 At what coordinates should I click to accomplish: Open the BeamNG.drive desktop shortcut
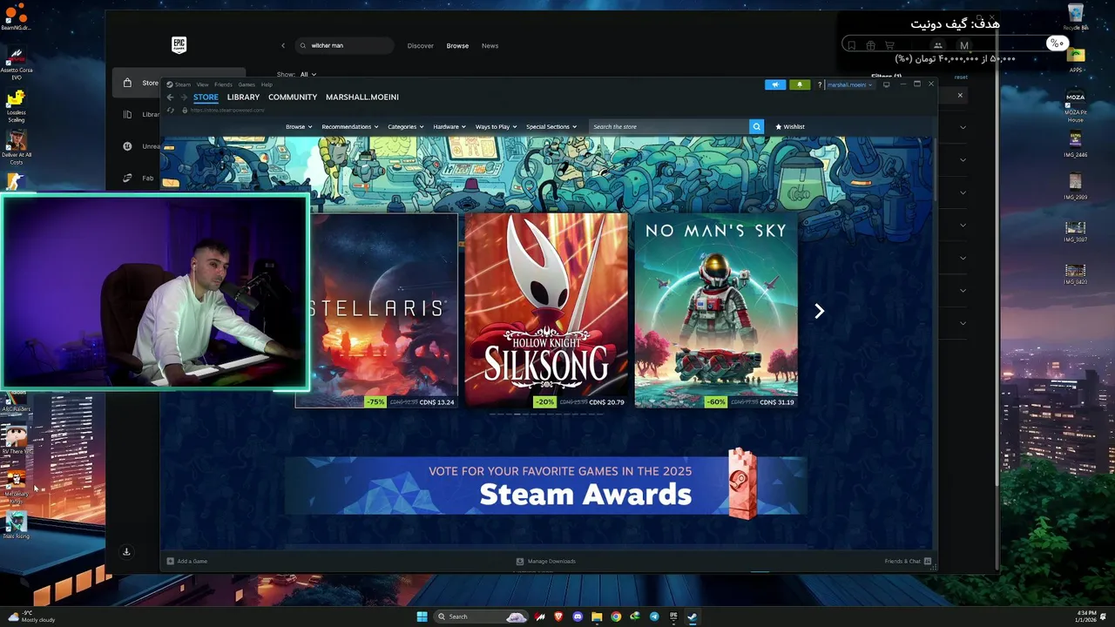[x=16, y=17]
